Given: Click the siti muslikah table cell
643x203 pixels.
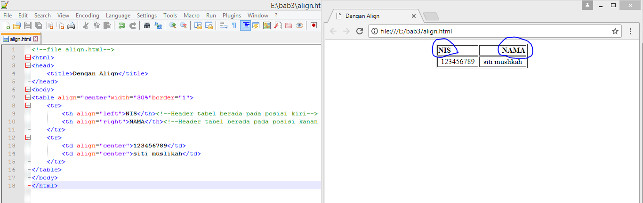Looking at the screenshot, I should (x=503, y=62).
